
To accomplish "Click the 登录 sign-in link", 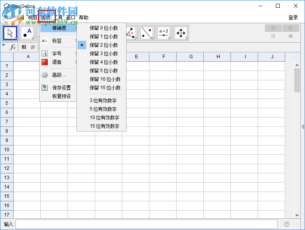I will pos(293,17).
